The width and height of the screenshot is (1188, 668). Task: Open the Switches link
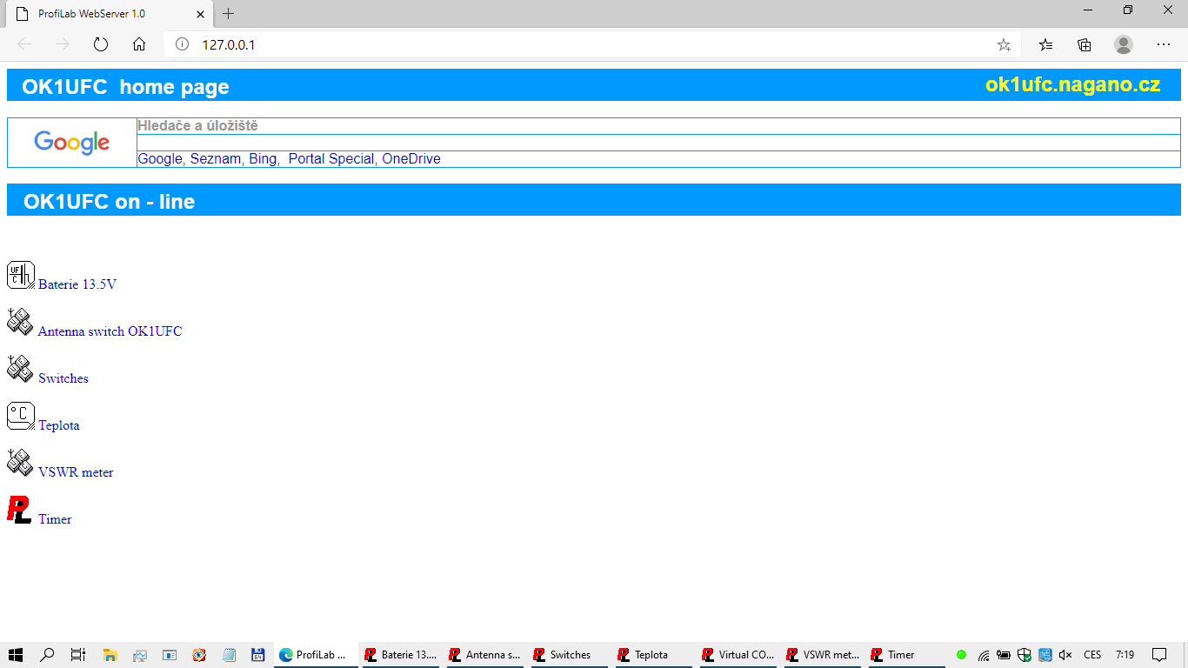tap(63, 378)
